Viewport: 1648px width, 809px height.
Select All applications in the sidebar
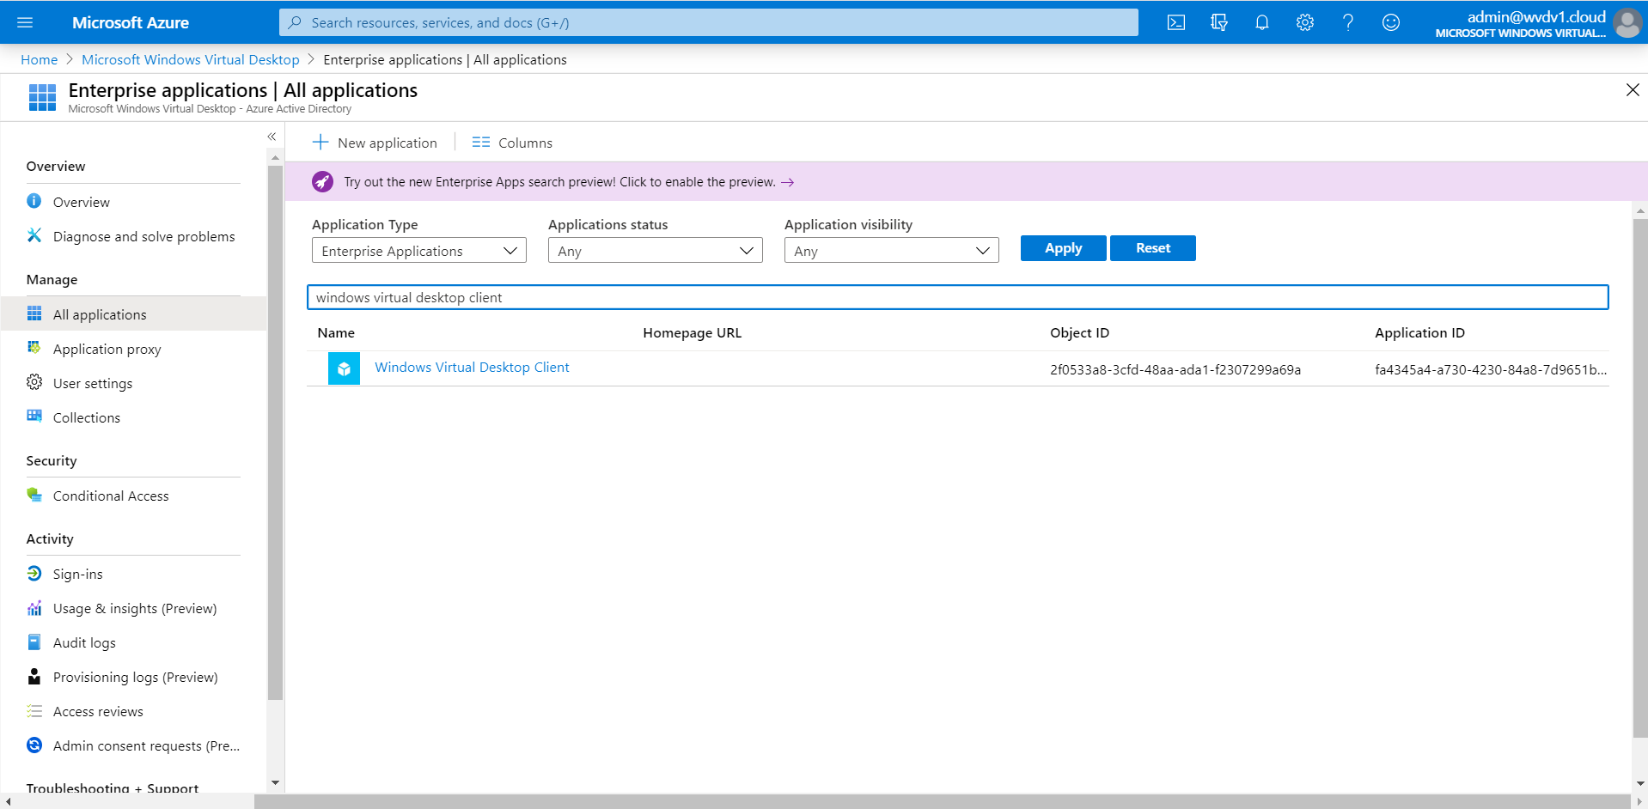point(100,314)
